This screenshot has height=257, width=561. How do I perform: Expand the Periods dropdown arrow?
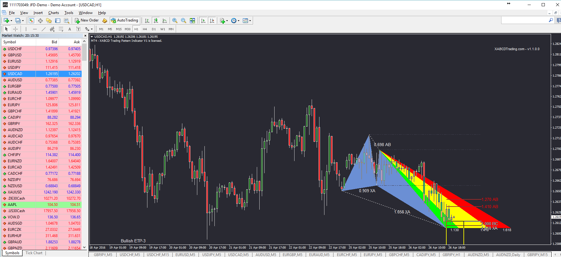click(238, 21)
